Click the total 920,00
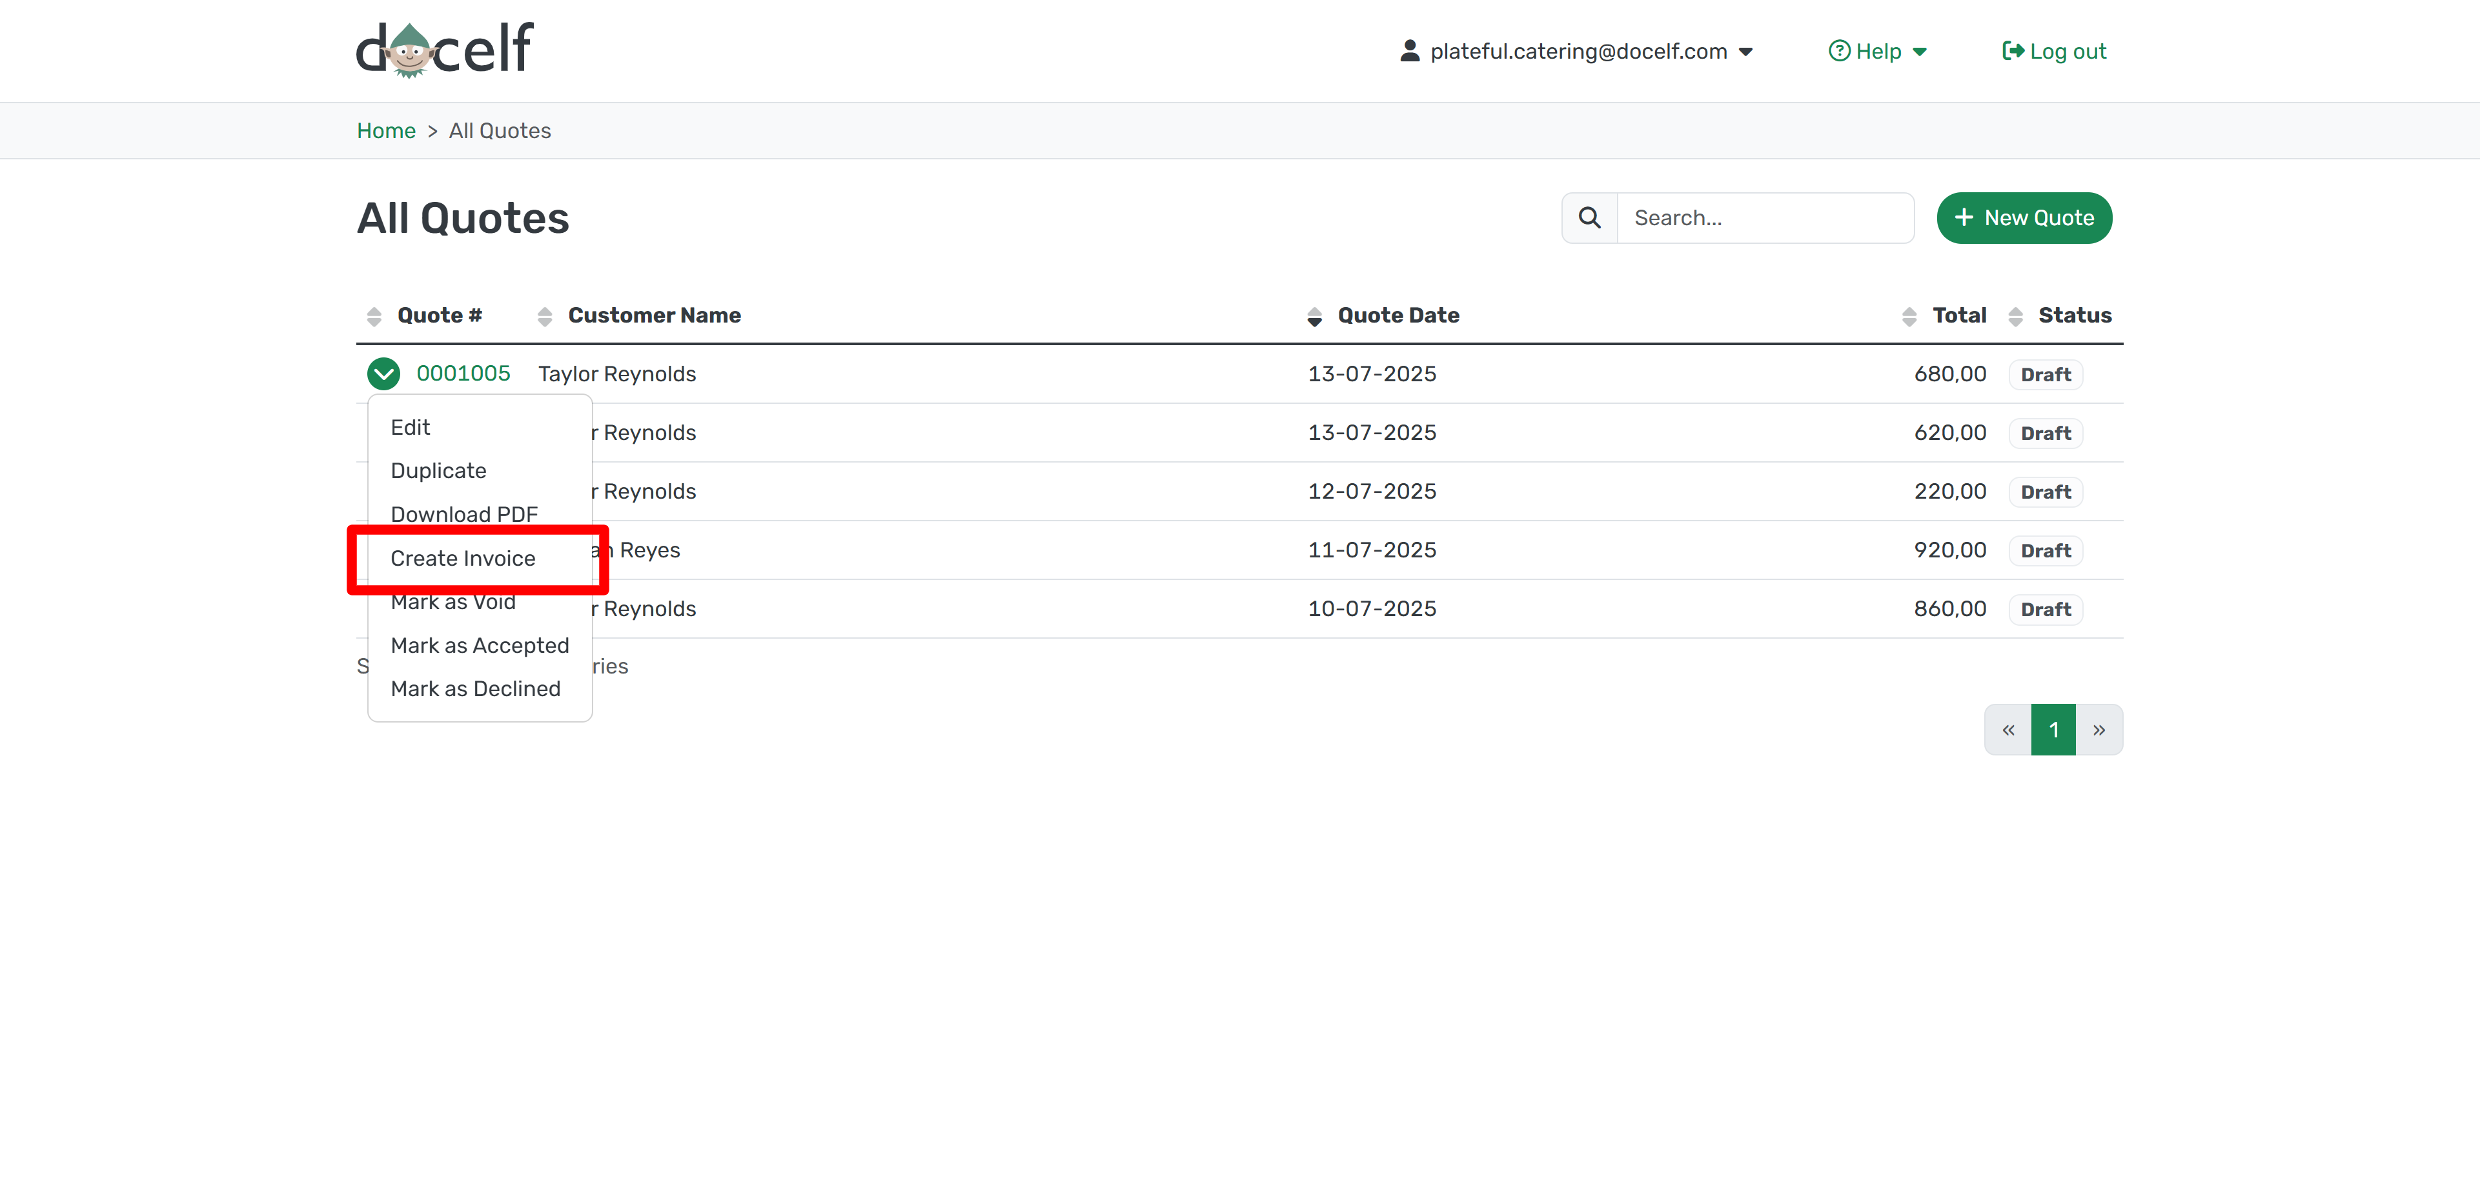Viewport: 2480px width, 1198px height. pyautogui.click(x=1949, y=550)
